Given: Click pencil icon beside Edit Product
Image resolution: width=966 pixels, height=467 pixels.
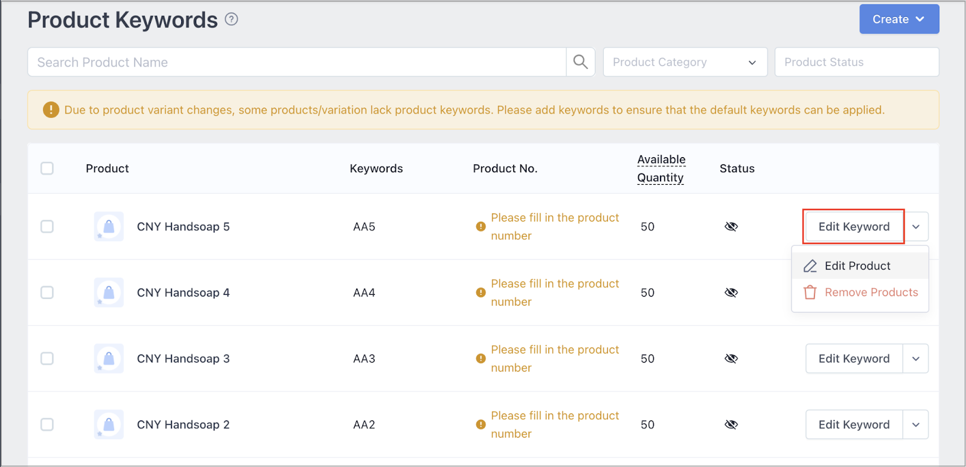Looking at the screenshot, I should (x=810, y=266).
